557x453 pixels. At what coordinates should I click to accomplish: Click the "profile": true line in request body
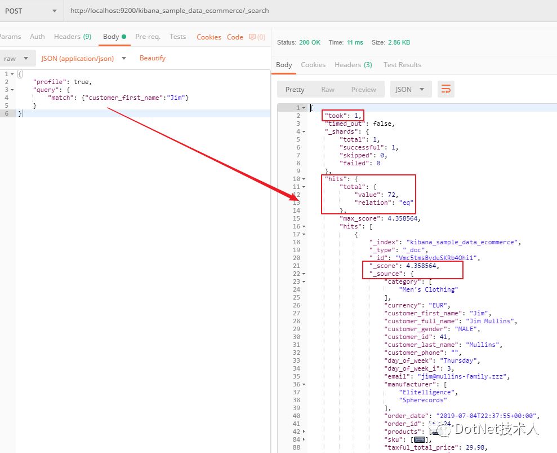coord(62,82)
